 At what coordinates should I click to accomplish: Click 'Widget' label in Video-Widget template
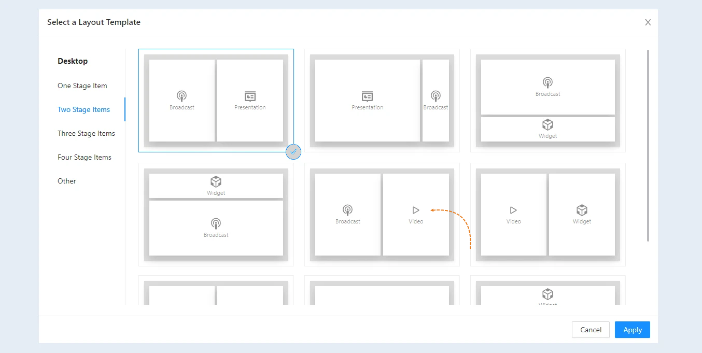pos(582,222)
